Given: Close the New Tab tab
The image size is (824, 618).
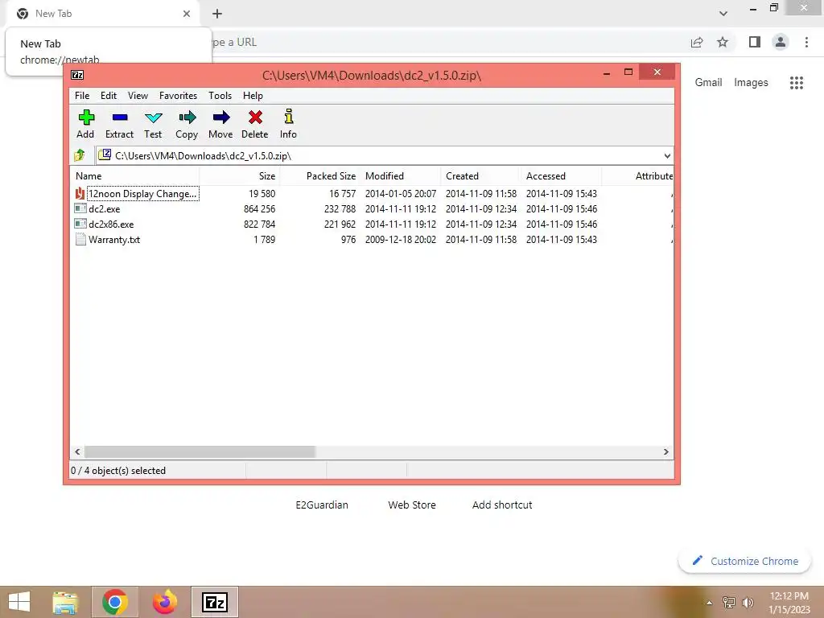Looking at the screenshot, I should click(187, 14).
